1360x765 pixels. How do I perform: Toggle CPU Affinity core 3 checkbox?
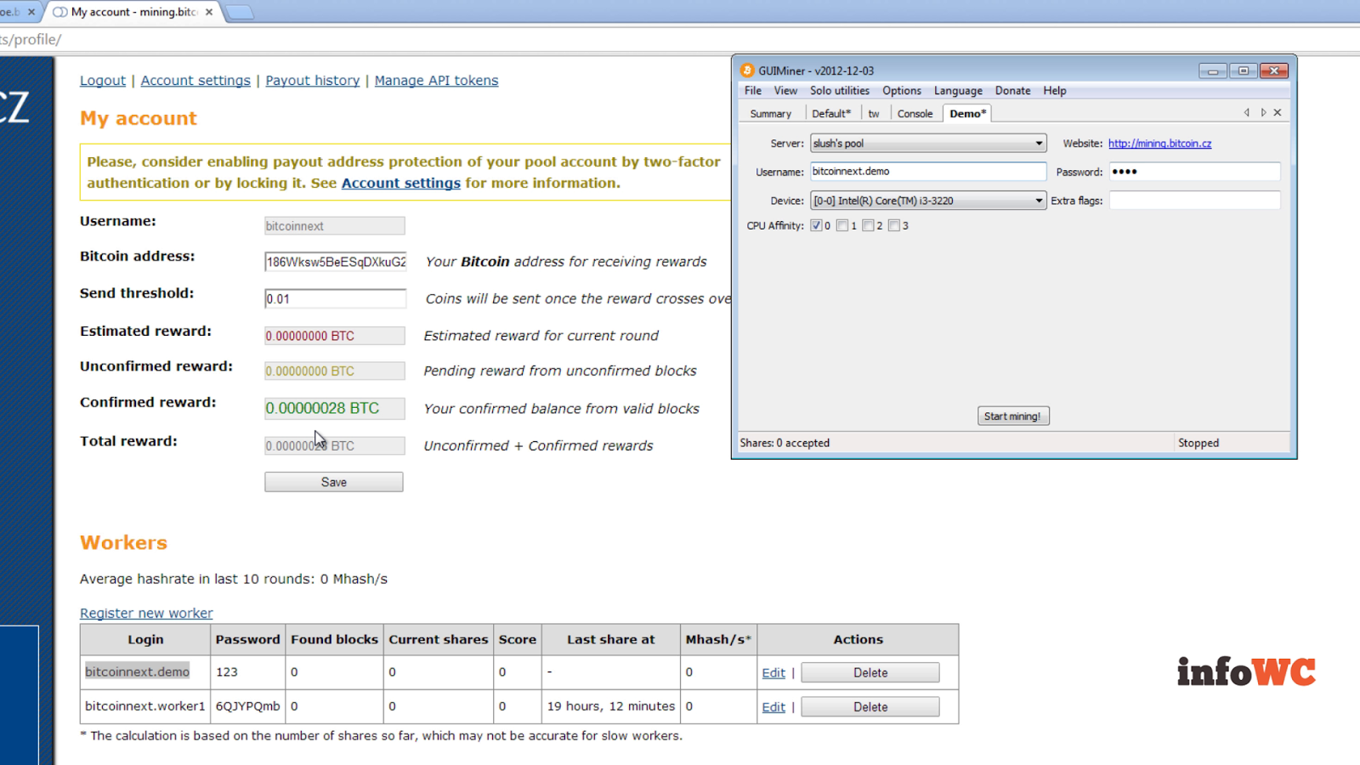pos(893,225)
